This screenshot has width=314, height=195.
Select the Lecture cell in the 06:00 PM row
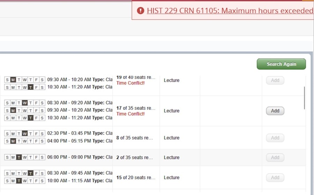click(172, 157)
